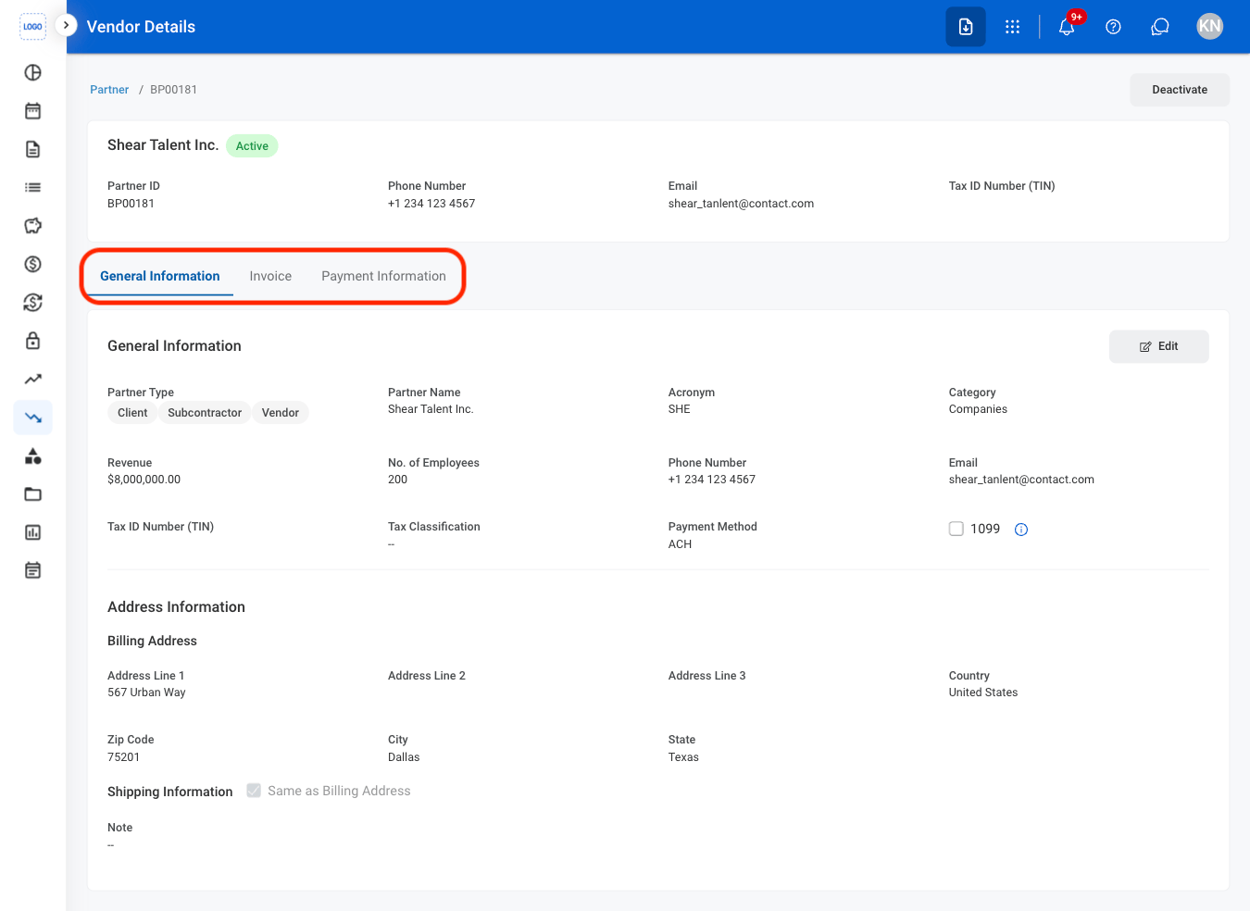Open the apps grid menu in header

click(1013, 27)
